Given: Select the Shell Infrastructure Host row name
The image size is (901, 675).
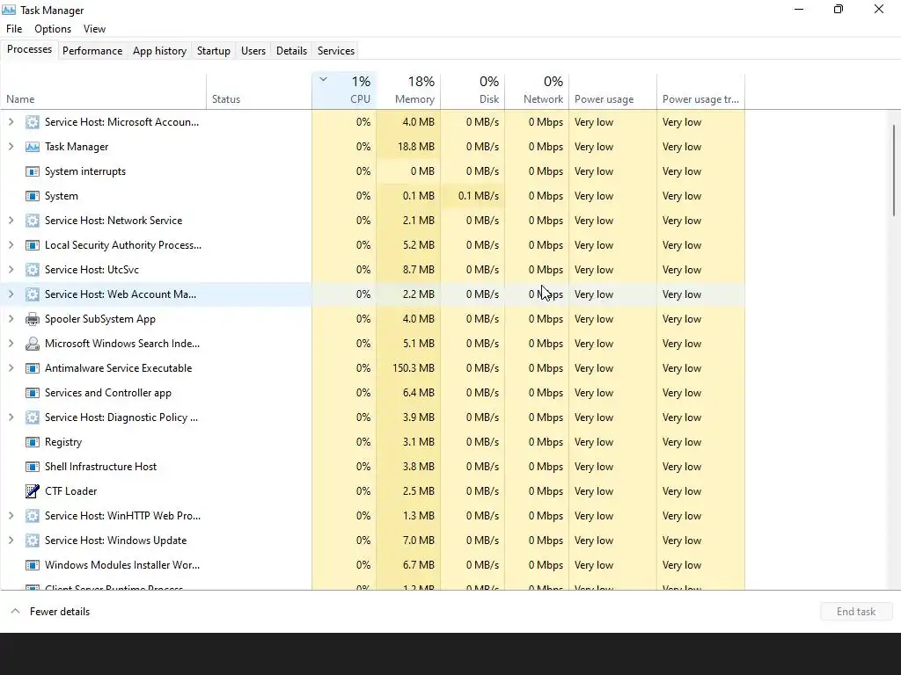Looking at the screenshot, I should point(100,467).
